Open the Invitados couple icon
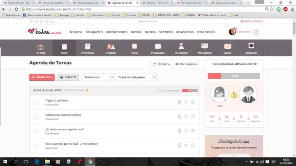Screen dimensions: 296x166 pos(111,46)
